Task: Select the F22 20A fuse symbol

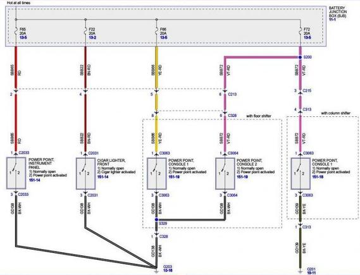Action: click(x=85, y=31)
